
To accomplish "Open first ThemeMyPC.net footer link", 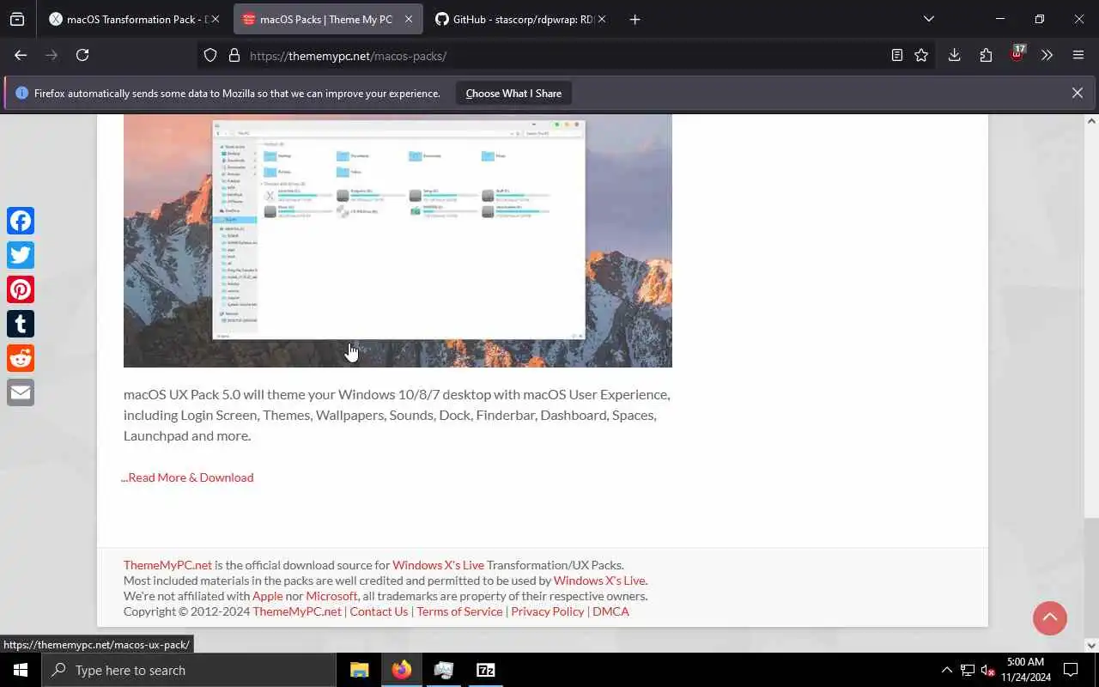I will pyautogui.click(x=167, y=565).
